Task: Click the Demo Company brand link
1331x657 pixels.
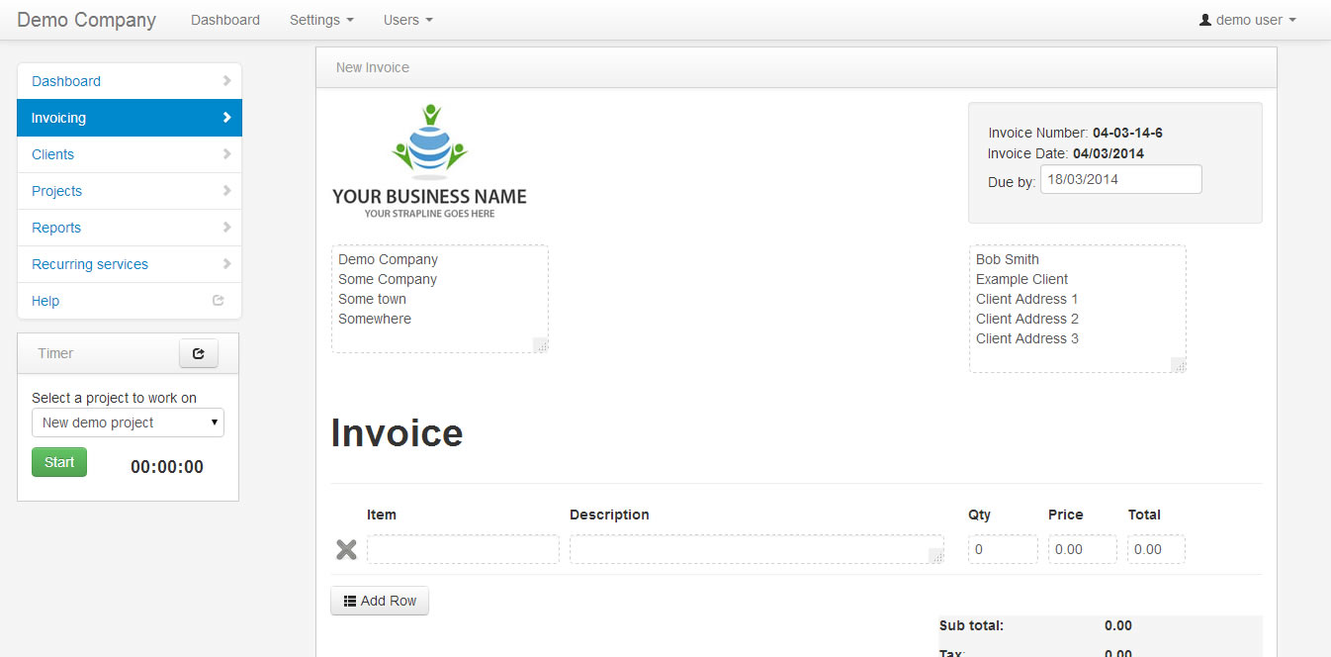Action: (87, 20)
